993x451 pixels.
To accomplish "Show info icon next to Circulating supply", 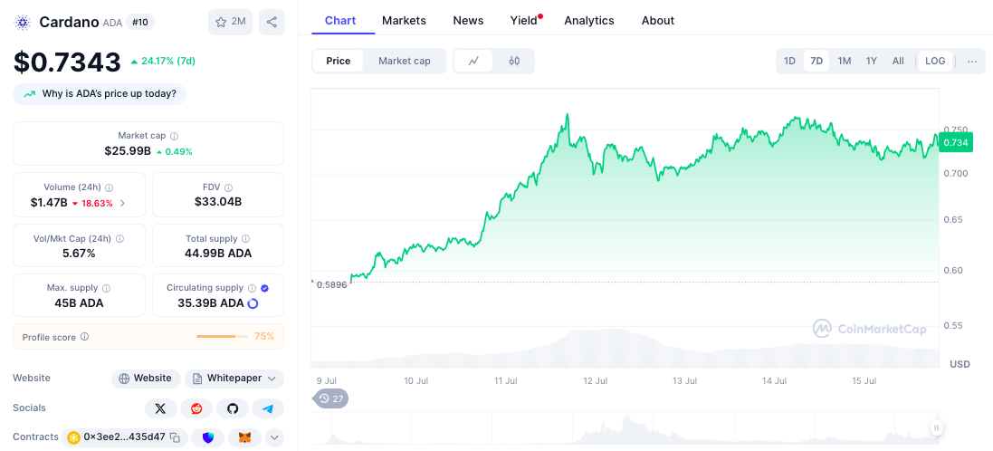I will tap(252, 288).
